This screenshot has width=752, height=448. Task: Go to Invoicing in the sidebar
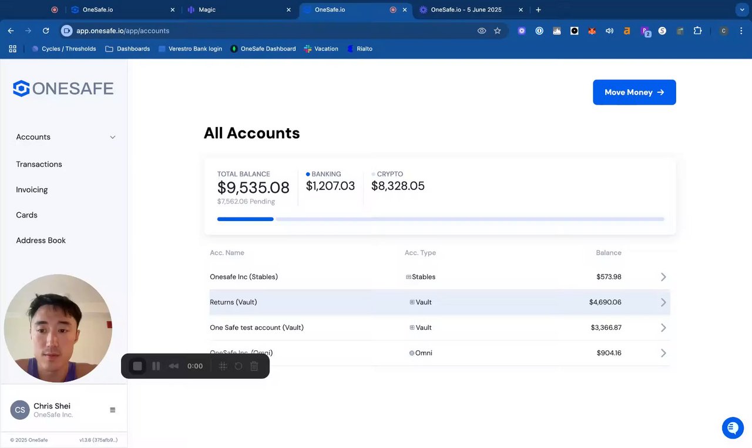32,190
